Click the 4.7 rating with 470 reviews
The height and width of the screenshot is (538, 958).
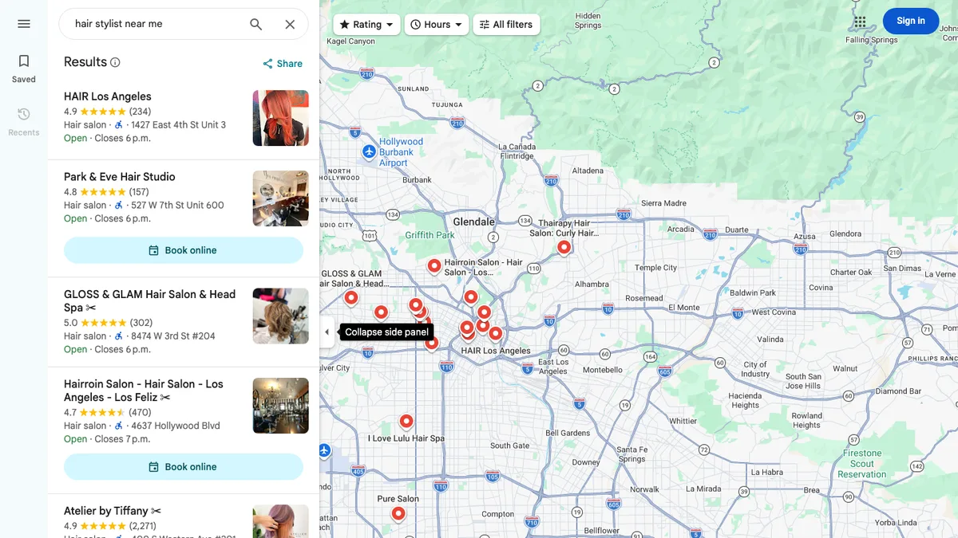[107, 413]
